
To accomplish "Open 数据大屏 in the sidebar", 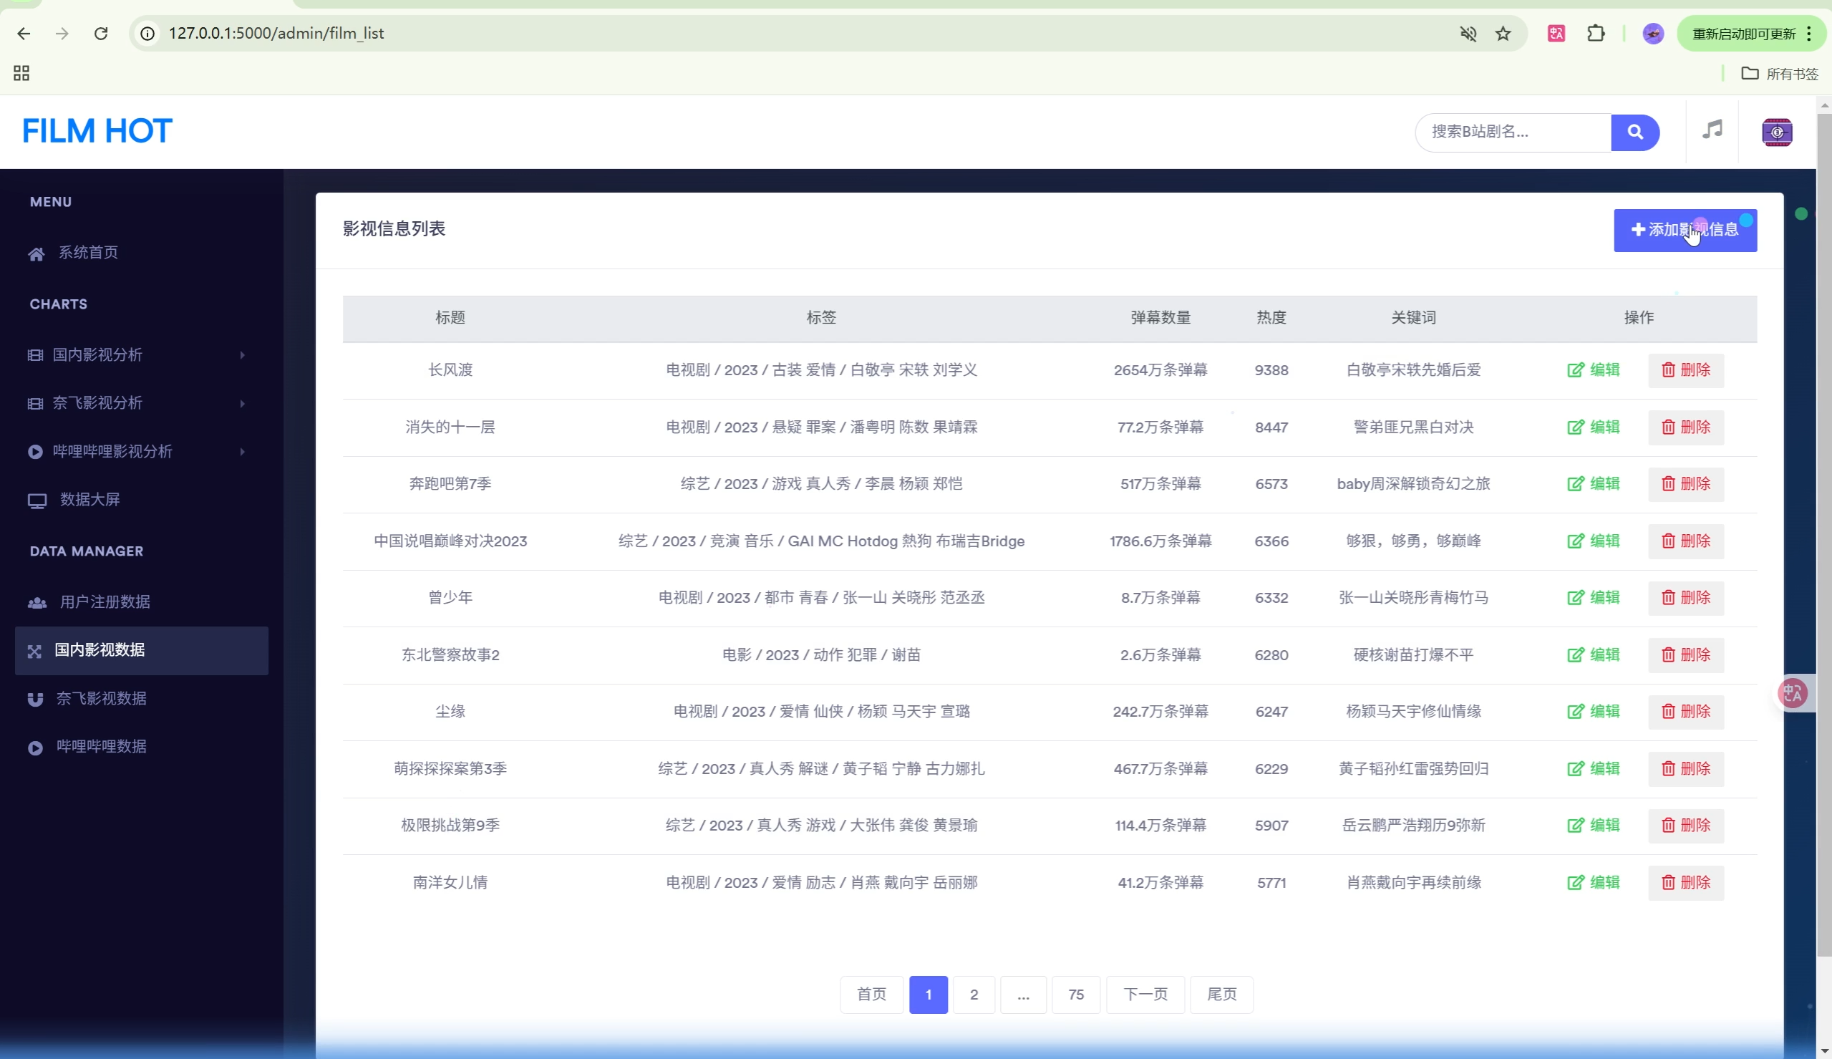I will [x=89, y=500].
